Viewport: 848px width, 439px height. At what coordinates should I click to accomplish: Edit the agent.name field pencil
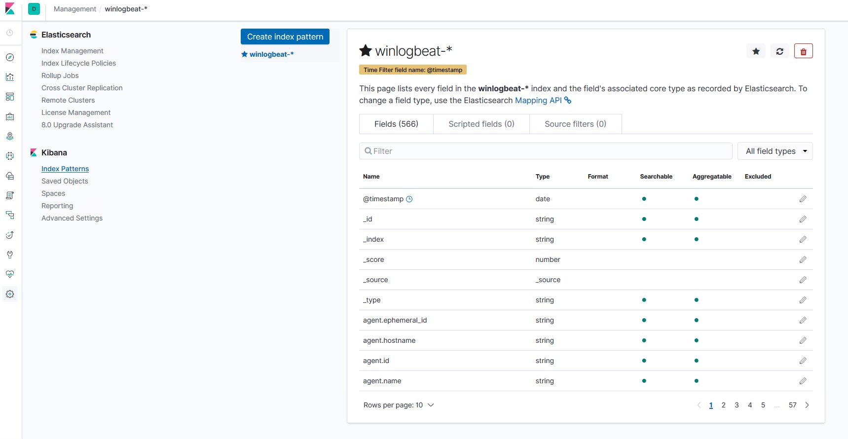click(x=803, y=381)
